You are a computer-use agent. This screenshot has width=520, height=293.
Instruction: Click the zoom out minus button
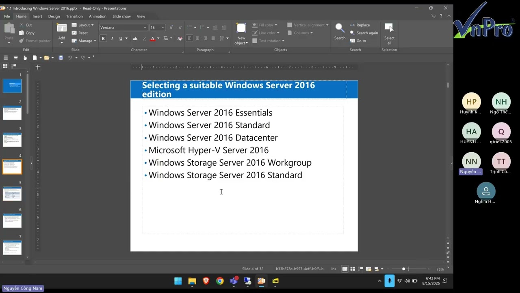pyautogui.click(x=388, y=269)
